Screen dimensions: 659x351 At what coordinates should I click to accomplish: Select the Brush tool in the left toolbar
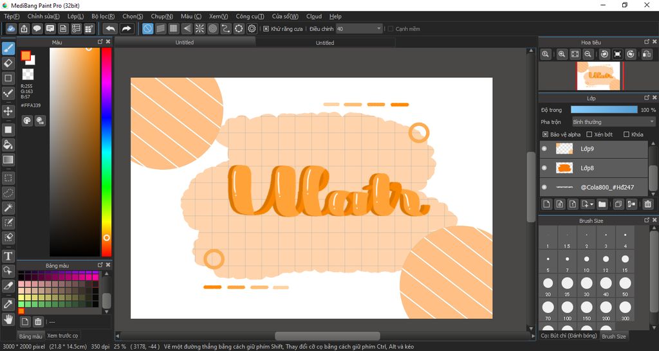click(8, 49)
